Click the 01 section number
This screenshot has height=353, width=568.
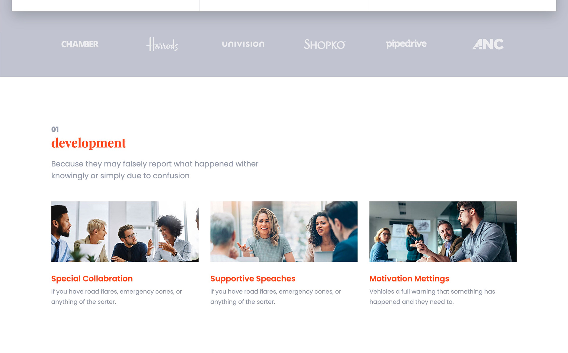pos(55,129)
